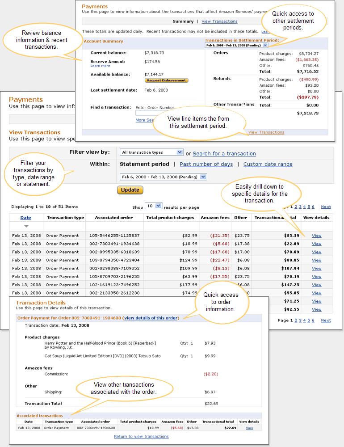344x447 pixels.
Task: View details for order 002-0995335-6318639
Action: [x=317, y=252]
